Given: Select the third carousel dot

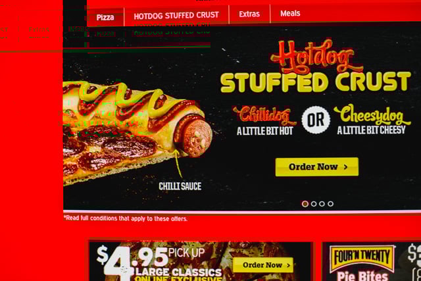Looking at the screenshot, I should (322, 204).
